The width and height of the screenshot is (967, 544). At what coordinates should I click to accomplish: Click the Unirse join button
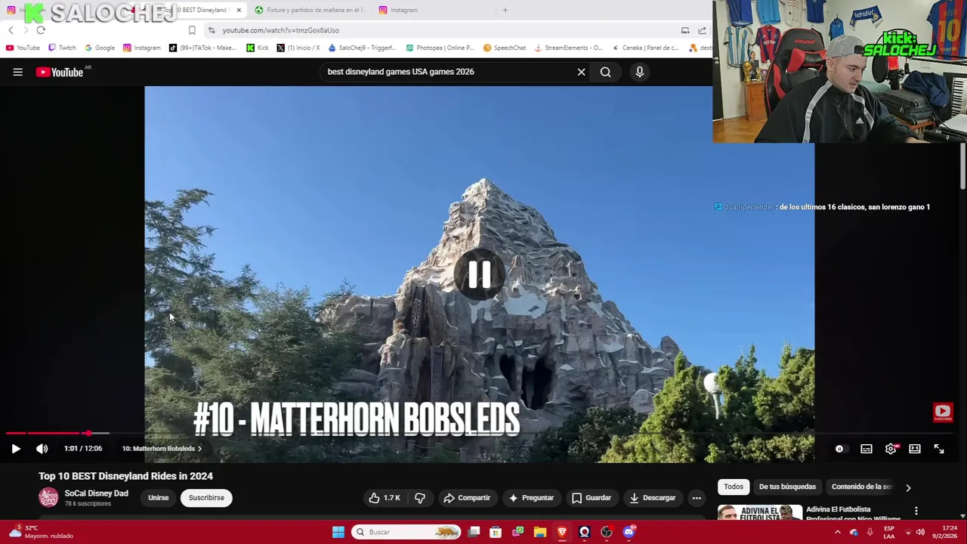point(159,498)
